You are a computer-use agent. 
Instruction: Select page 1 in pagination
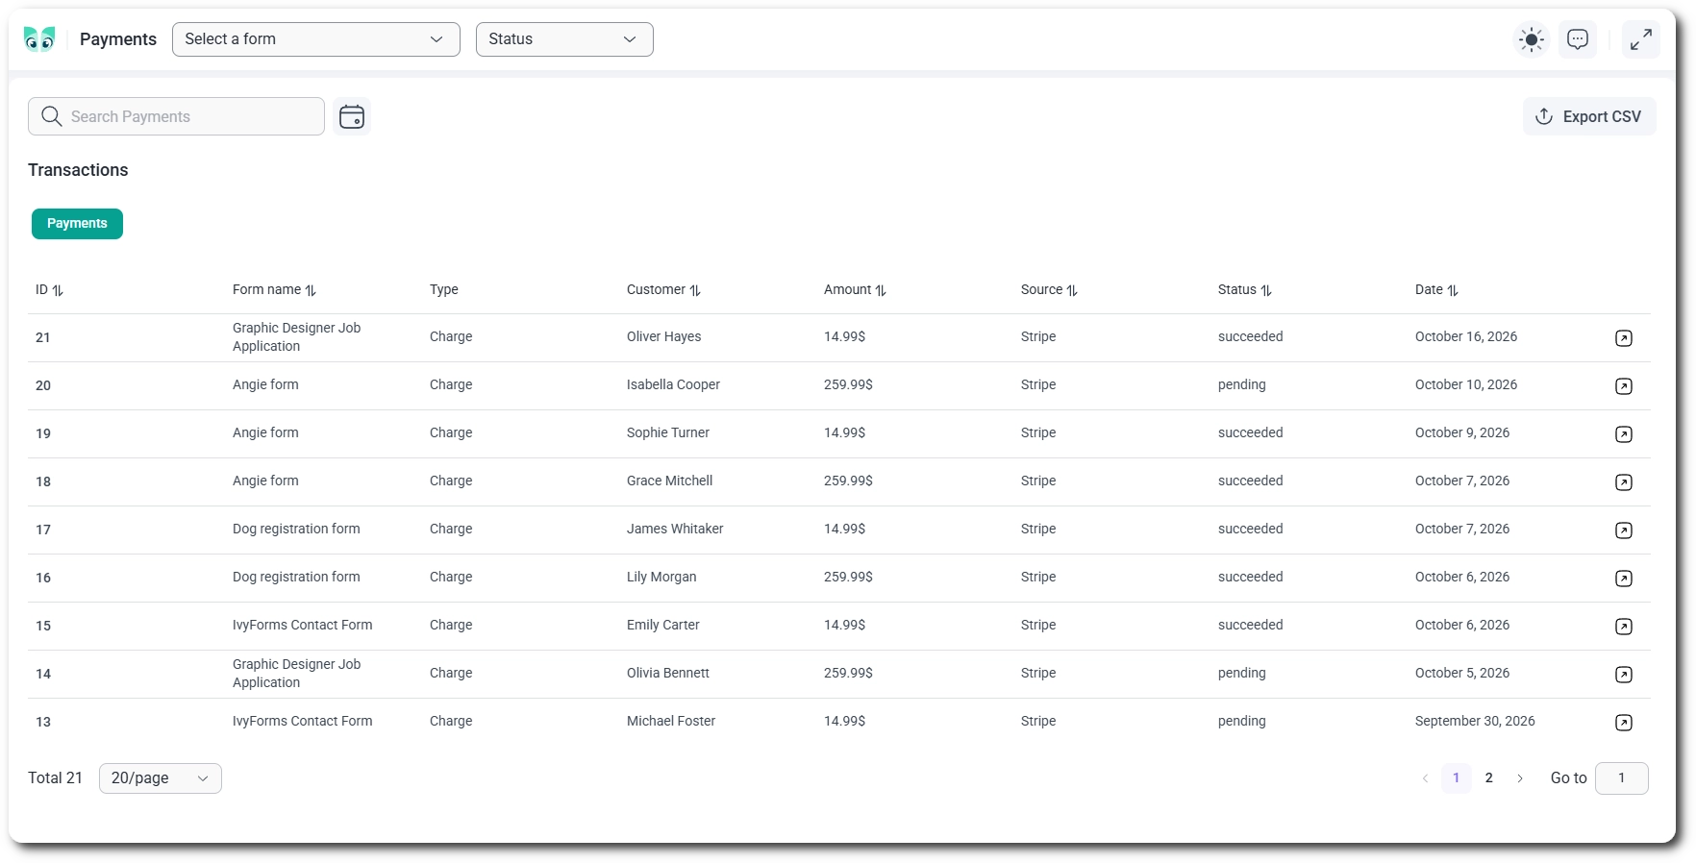pyautogui.click(x=1457, y=778)
